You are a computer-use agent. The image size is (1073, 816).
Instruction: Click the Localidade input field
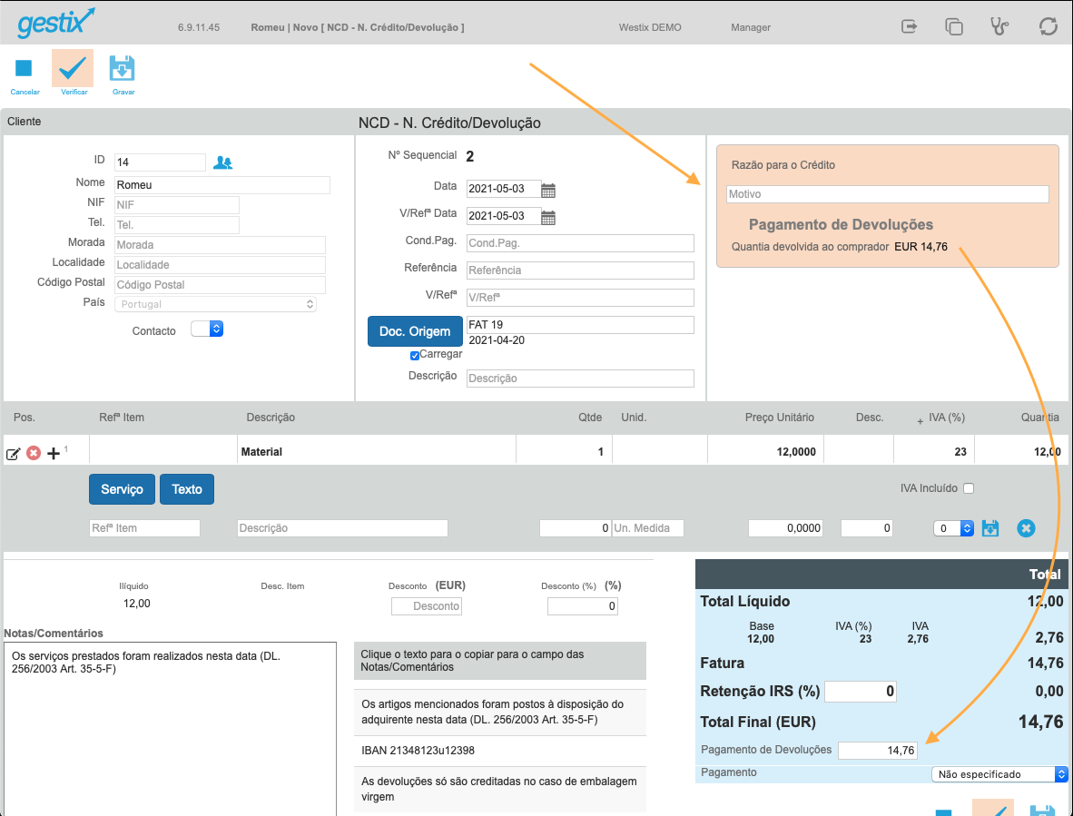tap(221, 265)
